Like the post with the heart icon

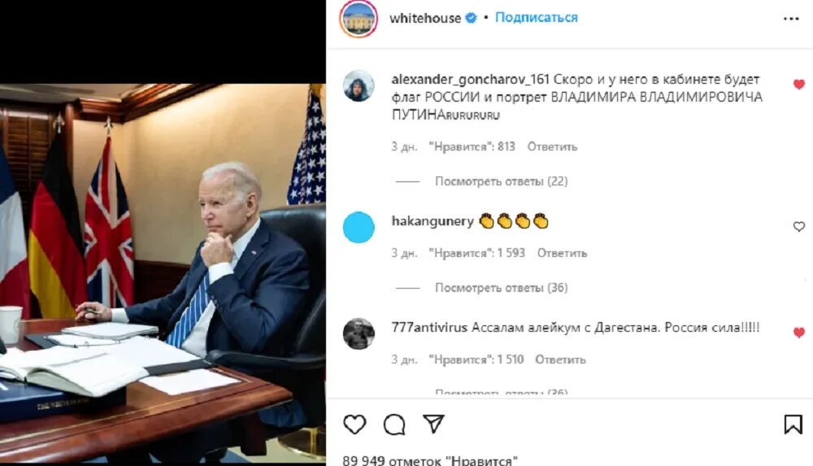pos(354,425)
